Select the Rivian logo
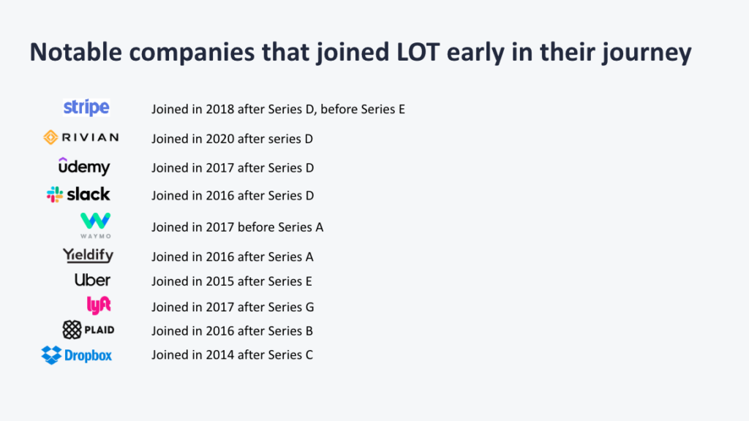The height and width of the screenshot is (421, 749). coord(80,137)
